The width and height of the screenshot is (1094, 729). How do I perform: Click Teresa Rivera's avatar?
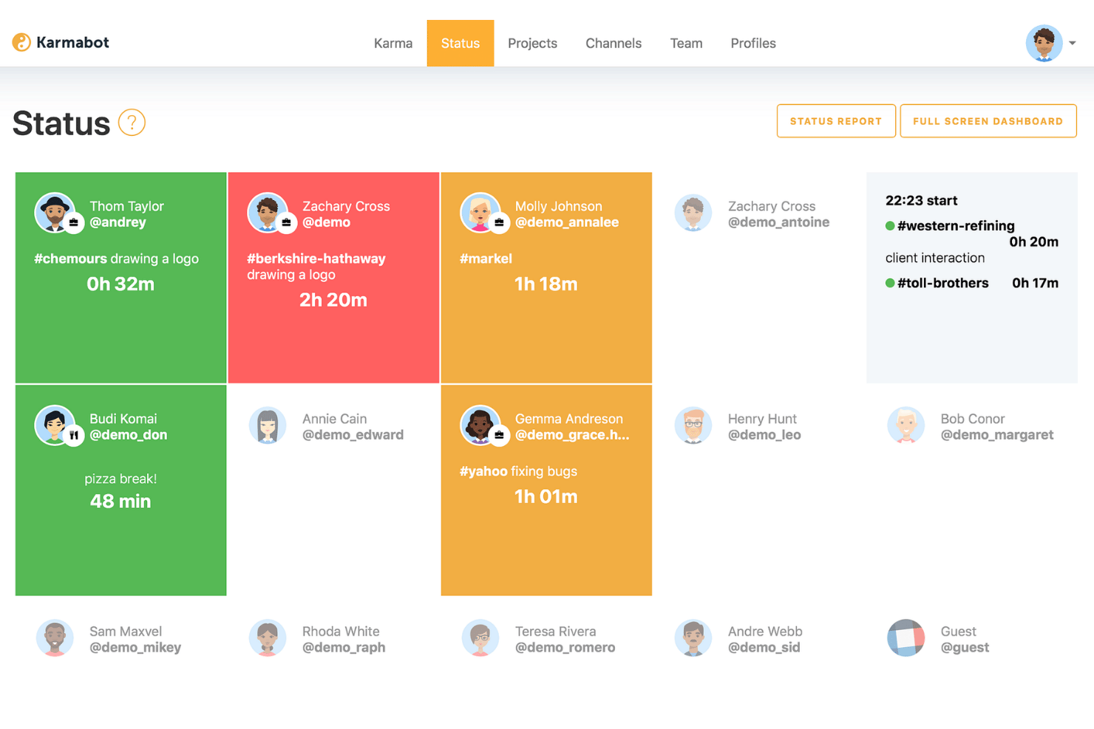(x=480, y=638)
